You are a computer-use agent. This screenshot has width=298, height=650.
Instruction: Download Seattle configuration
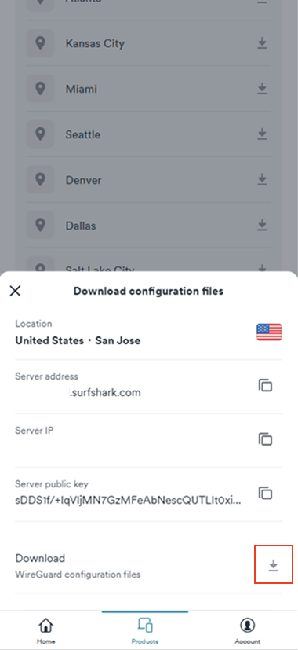click(262, 134)
